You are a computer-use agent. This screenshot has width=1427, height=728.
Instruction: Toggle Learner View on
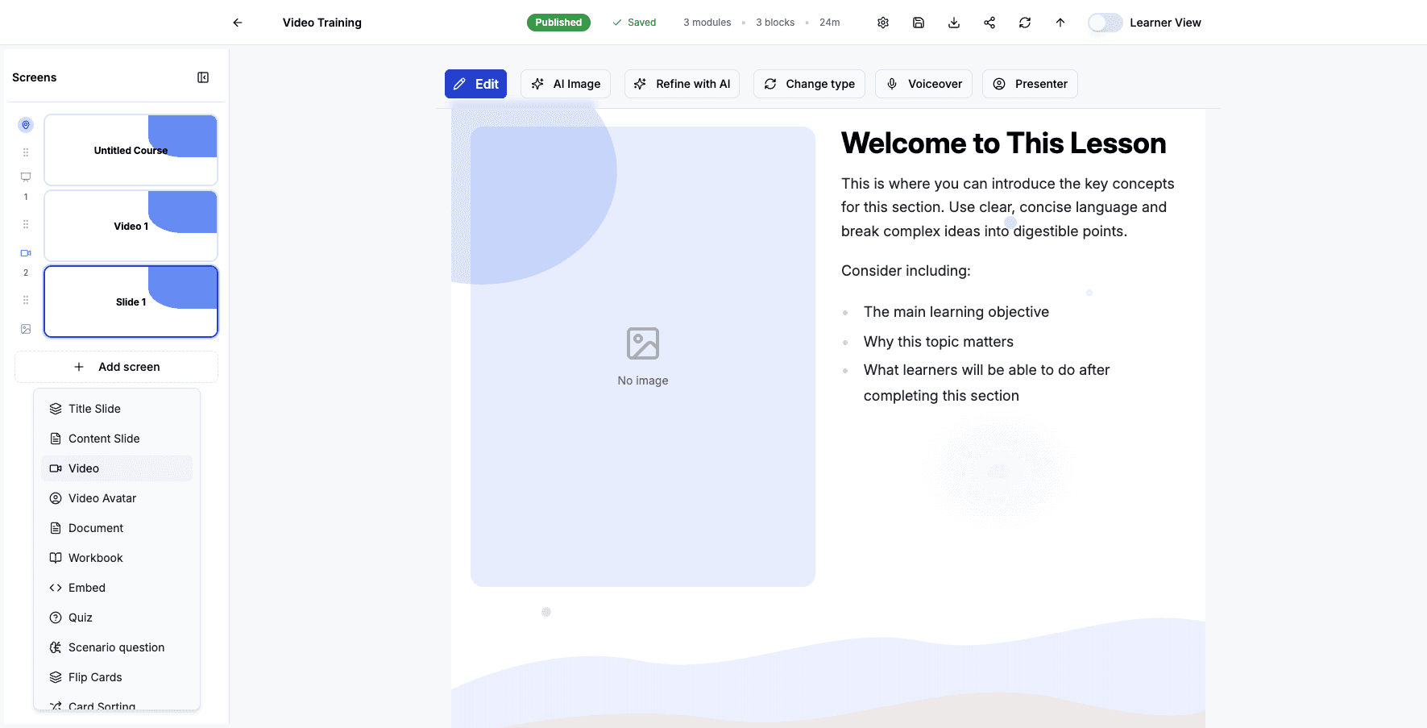(x=1105, y=22)
